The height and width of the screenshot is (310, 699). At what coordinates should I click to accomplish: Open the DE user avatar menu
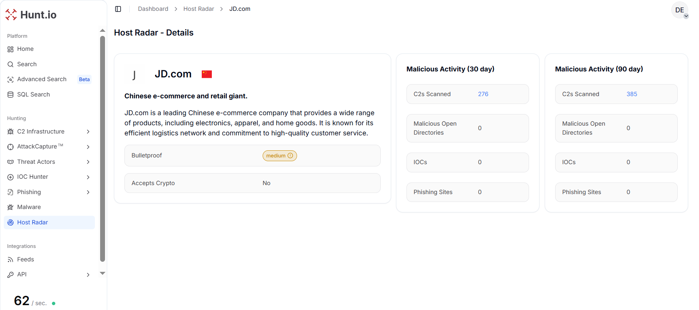680,10
